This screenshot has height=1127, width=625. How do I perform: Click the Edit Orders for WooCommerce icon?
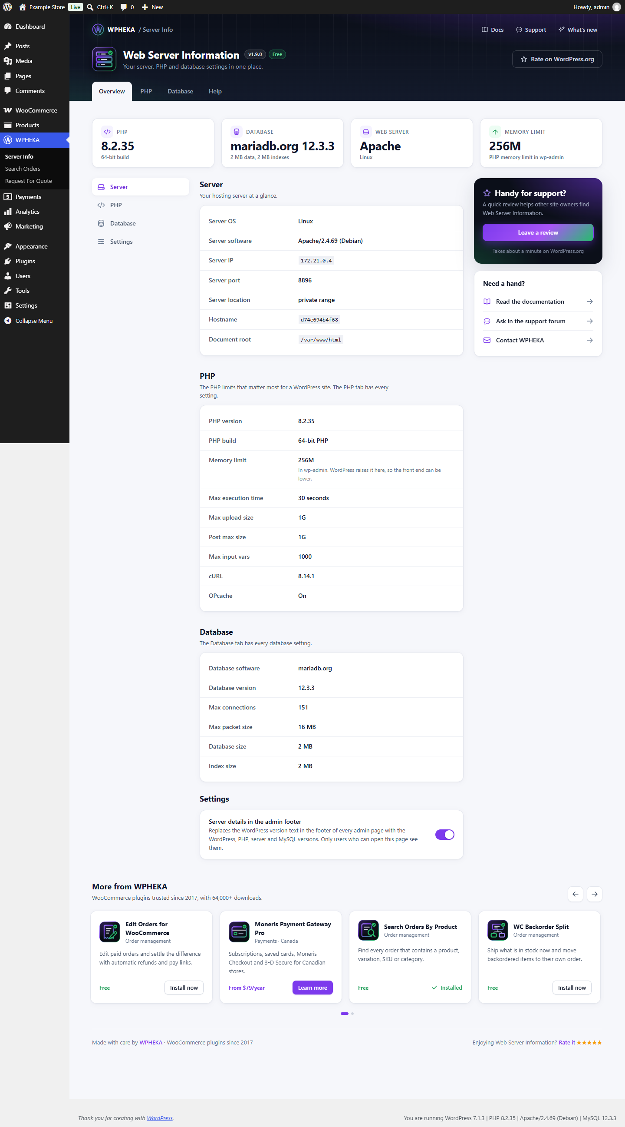click(x=110, y=932)
